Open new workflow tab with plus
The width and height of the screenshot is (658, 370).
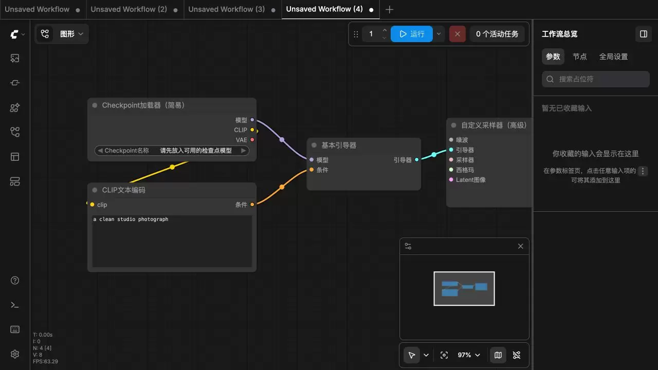(390, 10)
